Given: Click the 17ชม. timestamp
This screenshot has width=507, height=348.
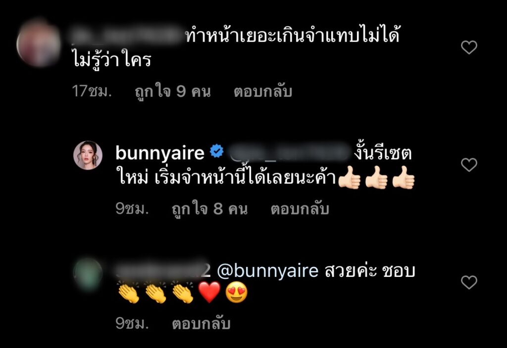Looking at the screenshot, I should 92,91.
